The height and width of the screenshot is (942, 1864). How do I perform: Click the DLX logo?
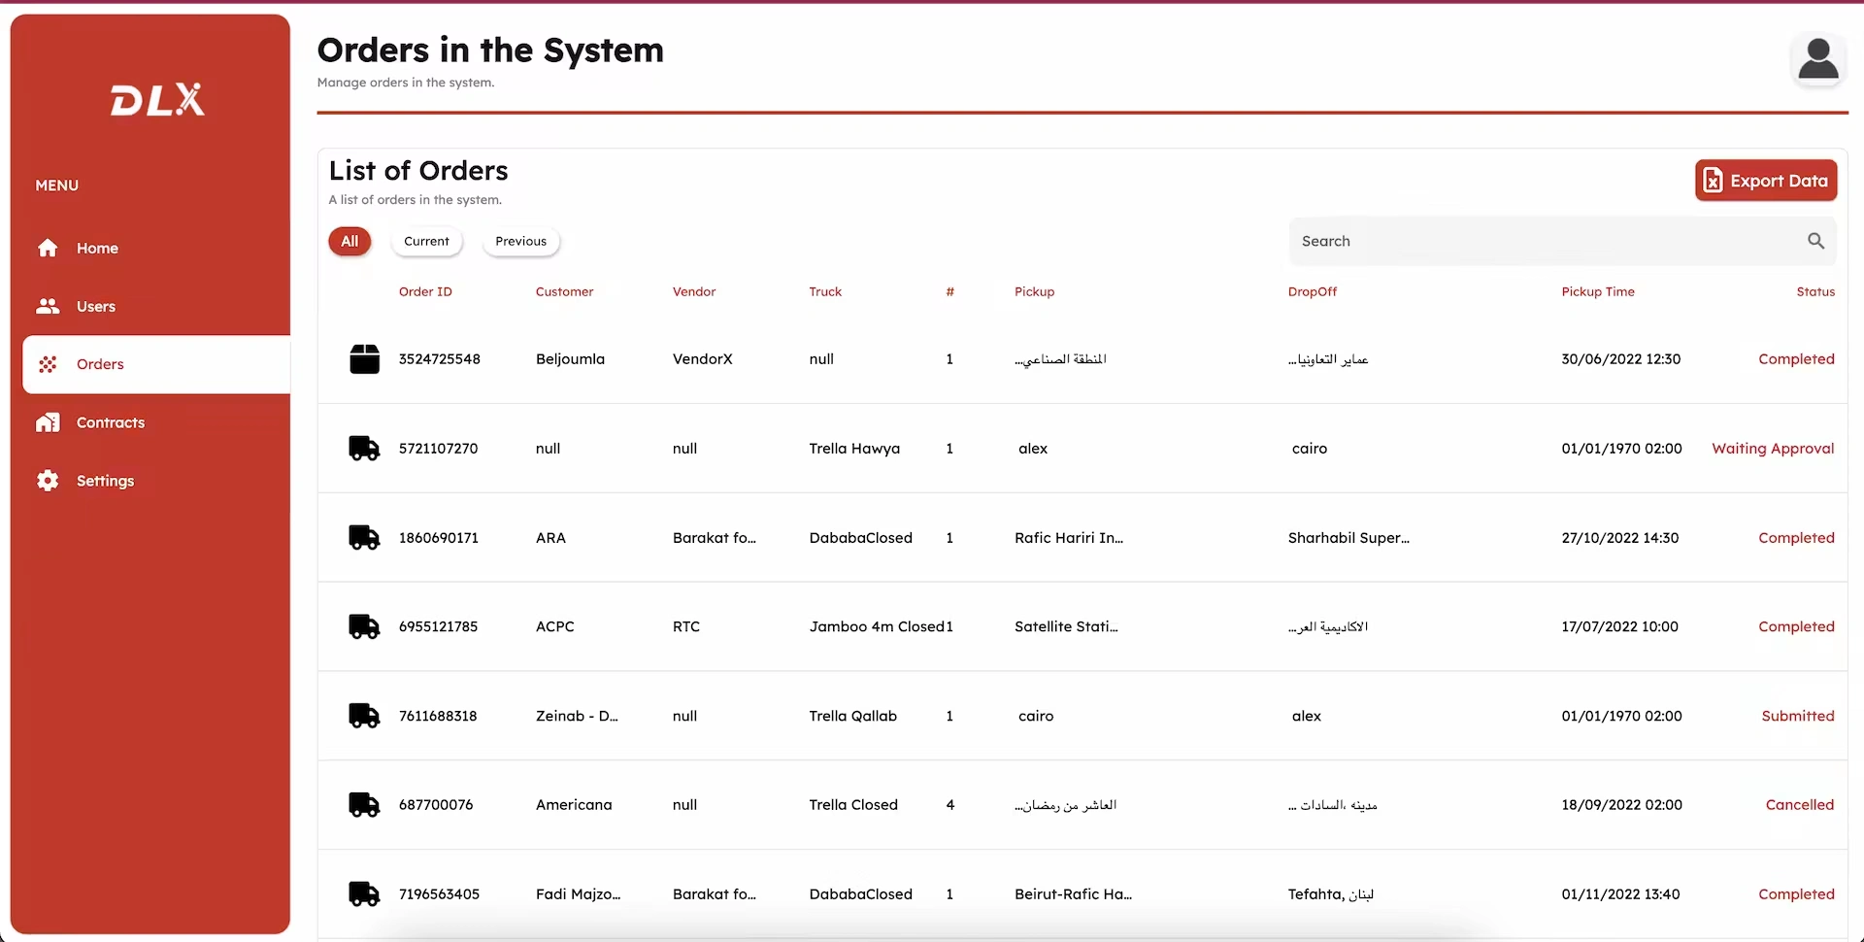pos(156,98)
